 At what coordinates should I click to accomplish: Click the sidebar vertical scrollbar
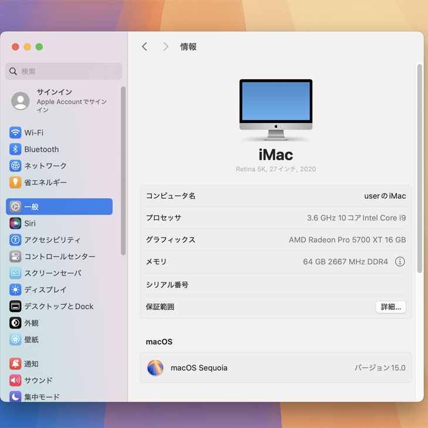pos(123,170)
